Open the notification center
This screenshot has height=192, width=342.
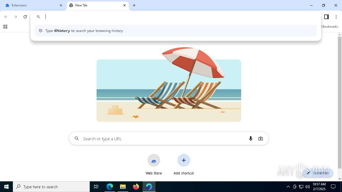[333, 187]
